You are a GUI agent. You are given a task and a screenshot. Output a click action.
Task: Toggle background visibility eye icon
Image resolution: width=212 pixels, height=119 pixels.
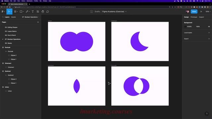click(209, 27)
